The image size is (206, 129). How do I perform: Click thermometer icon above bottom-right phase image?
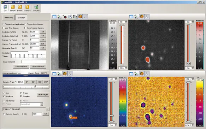[147, 74]
